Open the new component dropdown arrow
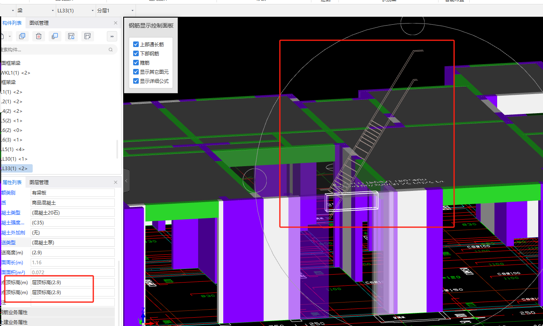Image resolution: width=543 pixels, height=326 pixels. tap(10, 36)
